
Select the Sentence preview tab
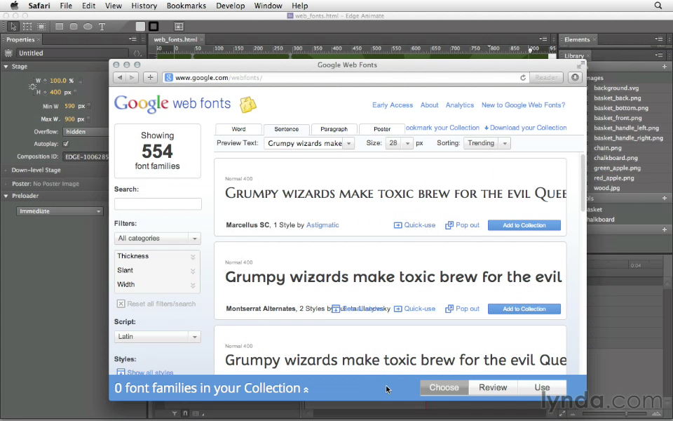(286, 129)
